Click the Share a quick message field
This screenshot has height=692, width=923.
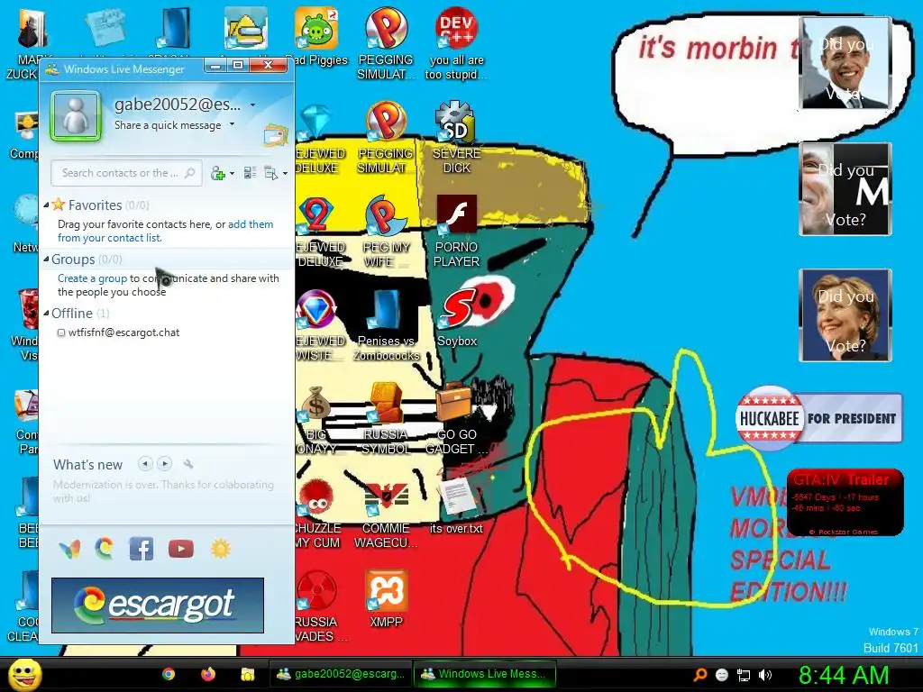(x=168, y=124)
